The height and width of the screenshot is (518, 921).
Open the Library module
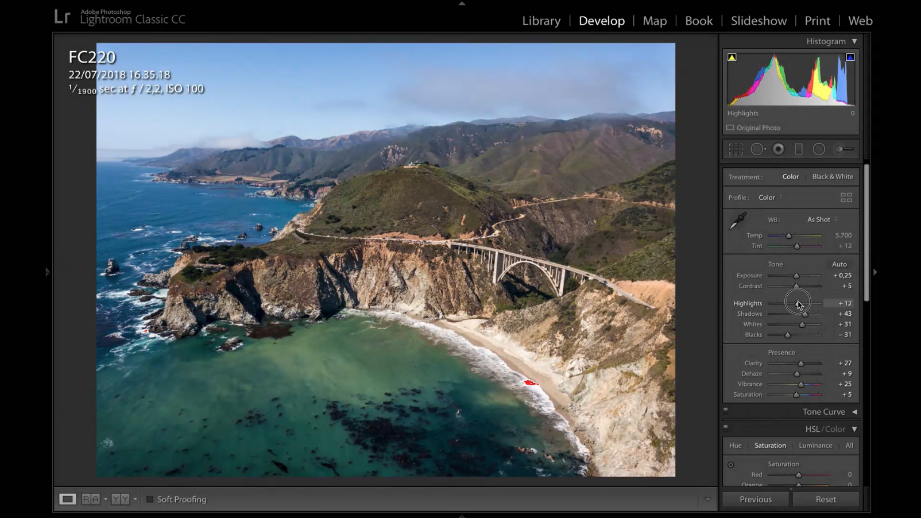[541, 21]
